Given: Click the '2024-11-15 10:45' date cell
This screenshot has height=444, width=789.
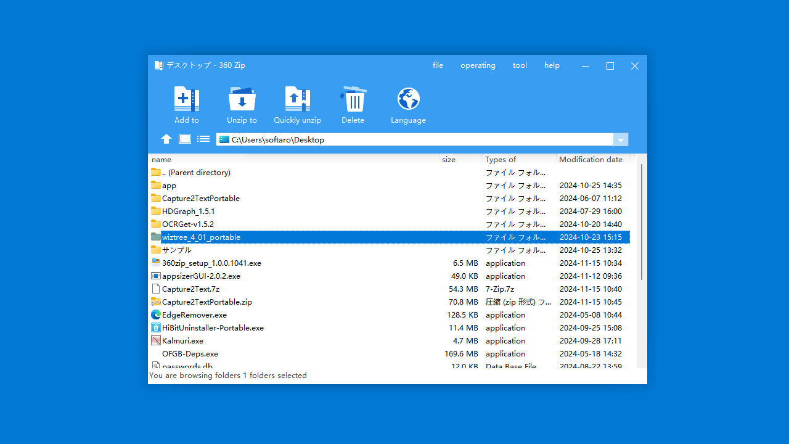Looking at the screenshot, I should click(591, 302).
